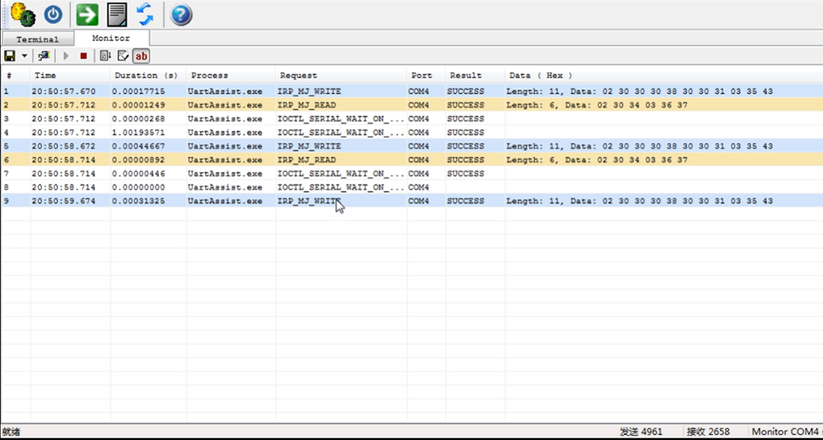
Task: Click the Data ( Hex ) column header
Action: point(541,76)
